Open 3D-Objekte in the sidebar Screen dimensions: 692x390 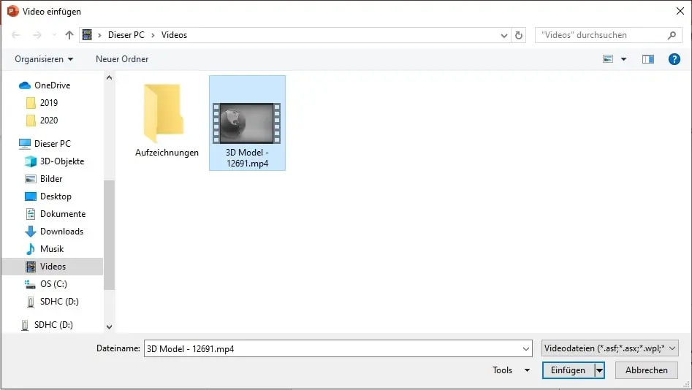61,161
